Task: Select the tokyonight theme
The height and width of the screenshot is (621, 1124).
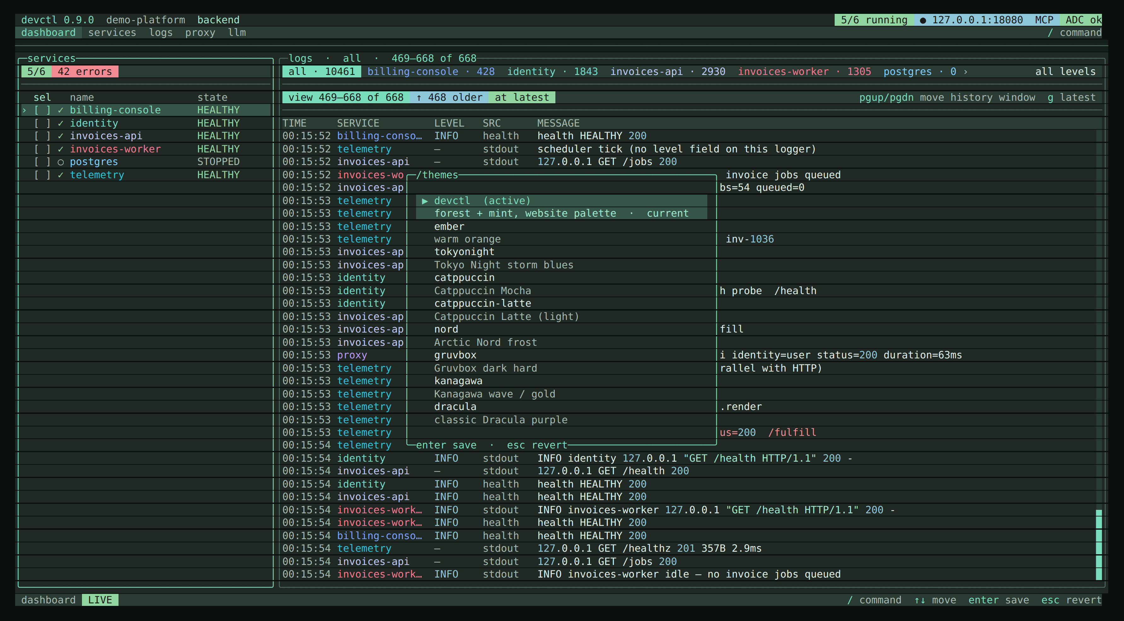Action: 464,252
